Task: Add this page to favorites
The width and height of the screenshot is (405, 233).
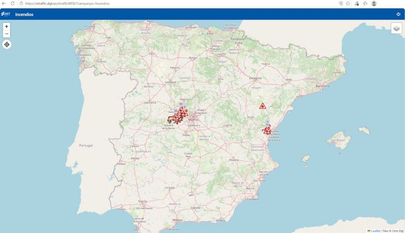Action: pos(348,3)
